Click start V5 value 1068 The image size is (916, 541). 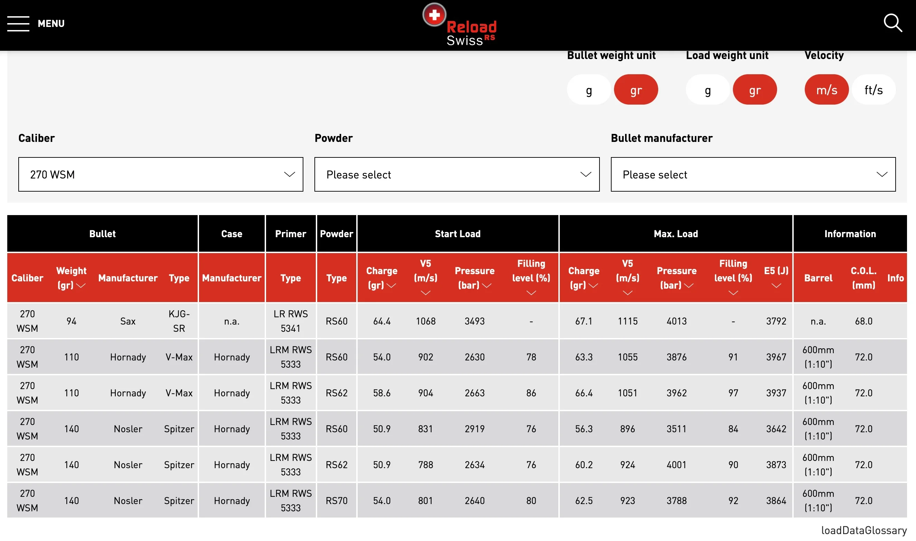point(425,321)
